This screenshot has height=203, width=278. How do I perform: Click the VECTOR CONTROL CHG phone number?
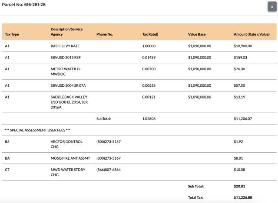click(x=109, y=141)
